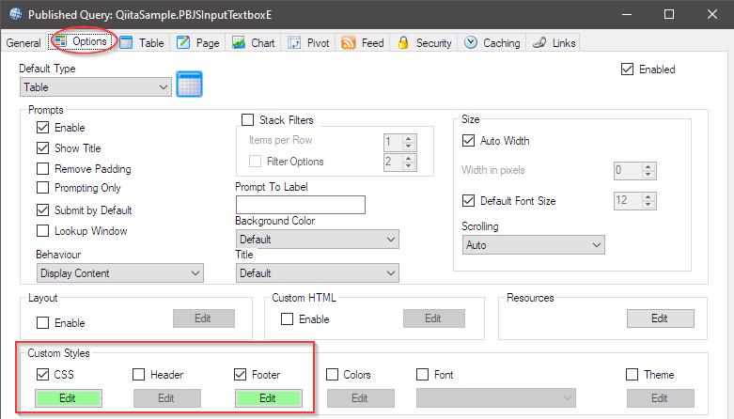The width and height of the screenshot is (734, 419).
Task: Click the Colors Edit button
Action: coord(361,398)
